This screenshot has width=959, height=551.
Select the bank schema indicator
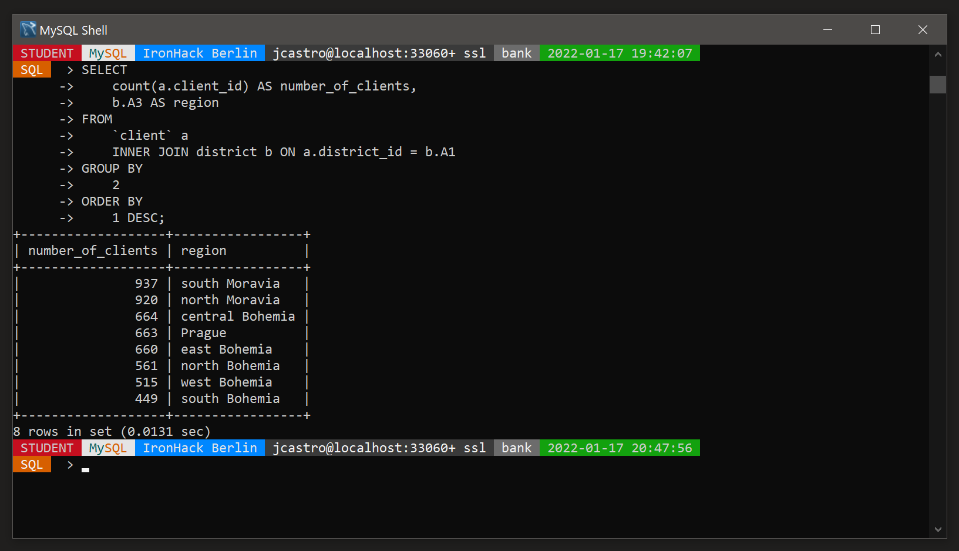click(x=516, y=53)
